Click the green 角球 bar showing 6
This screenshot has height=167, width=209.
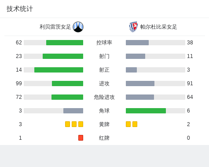click(146, 111)
